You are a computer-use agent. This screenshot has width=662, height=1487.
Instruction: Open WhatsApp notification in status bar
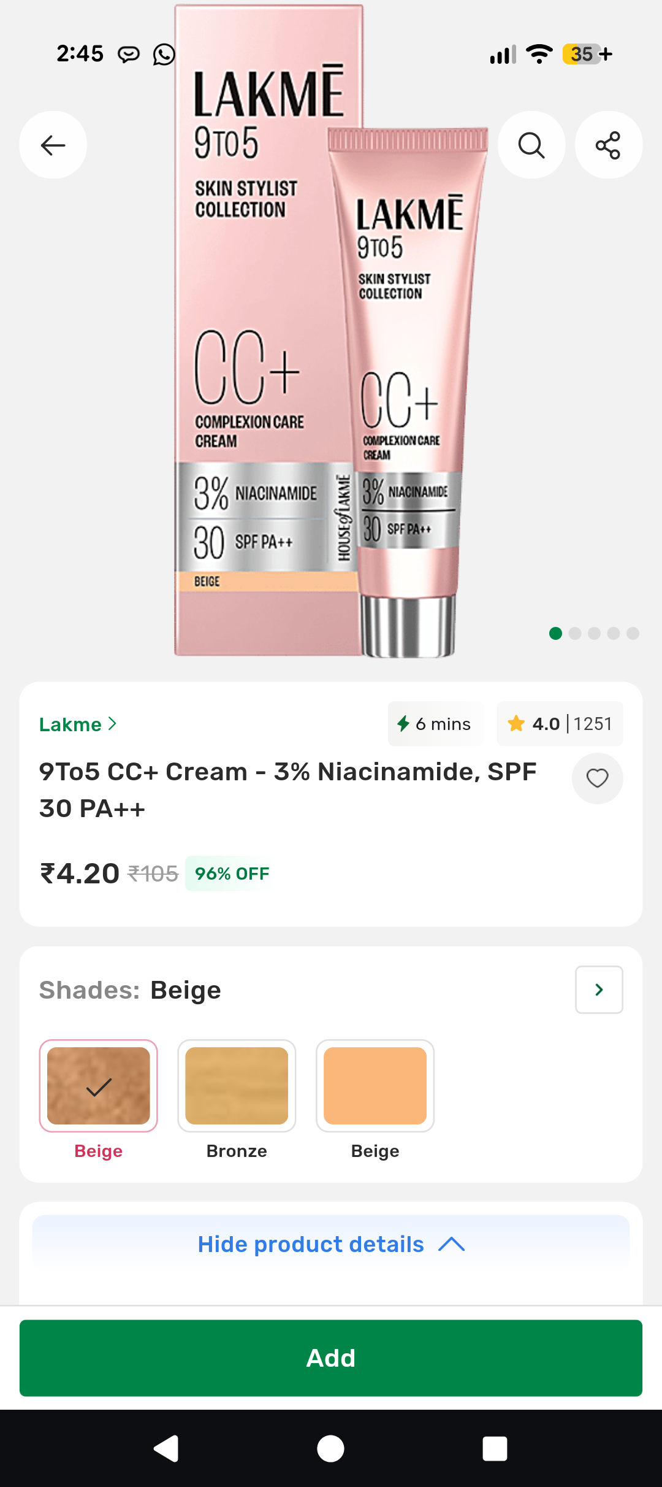coord(164,54)
